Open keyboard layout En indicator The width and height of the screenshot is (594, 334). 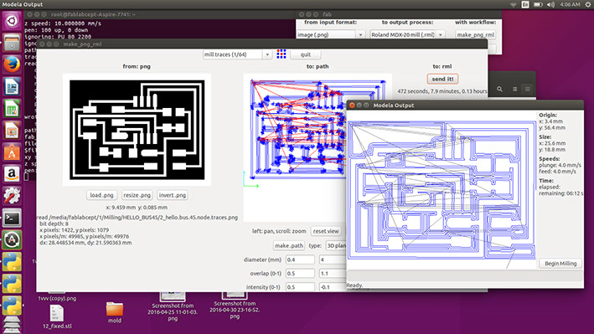click(525, 4)
